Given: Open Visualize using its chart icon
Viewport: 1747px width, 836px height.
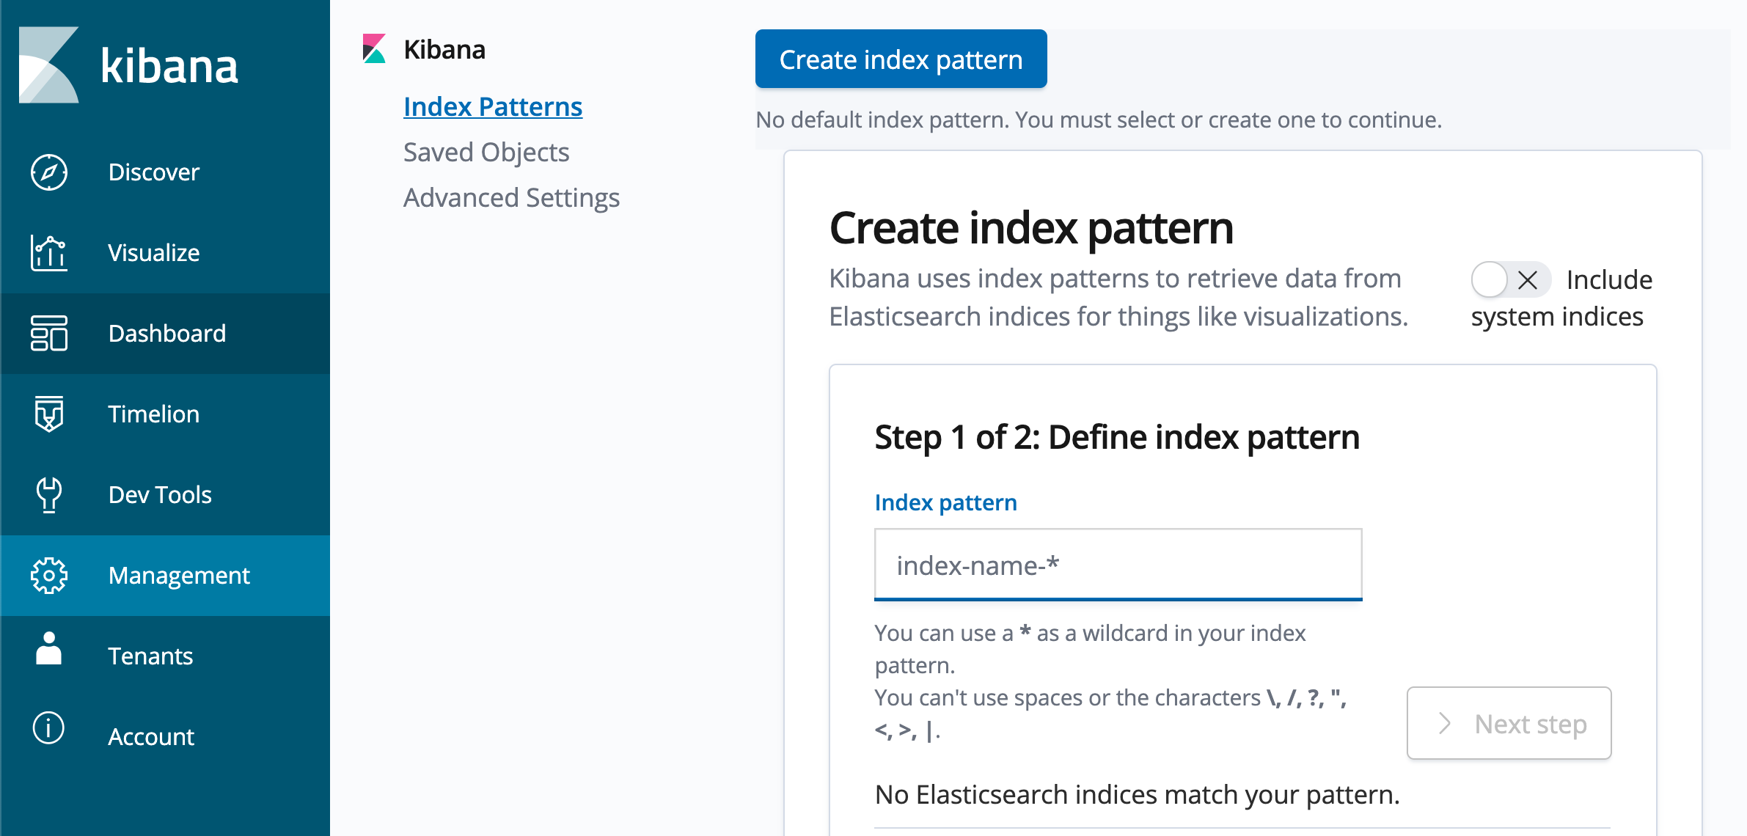Looking at the screenshot, I should coord(48,253).
